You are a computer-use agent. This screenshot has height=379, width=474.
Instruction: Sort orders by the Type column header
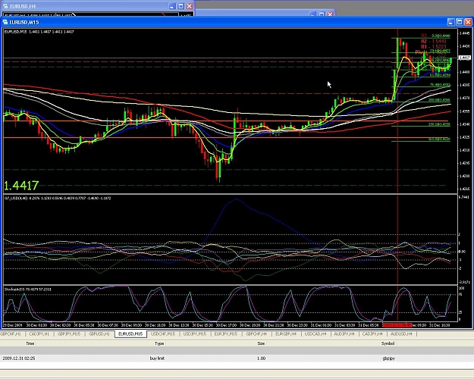[159, 343]
